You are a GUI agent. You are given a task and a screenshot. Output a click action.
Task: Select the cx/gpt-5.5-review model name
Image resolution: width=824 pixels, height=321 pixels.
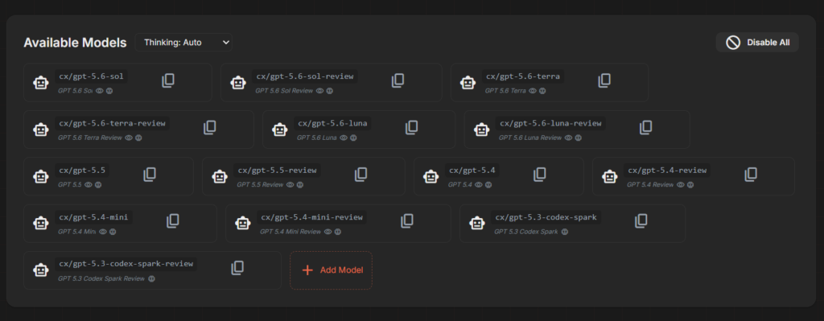[x=278, y=171]
